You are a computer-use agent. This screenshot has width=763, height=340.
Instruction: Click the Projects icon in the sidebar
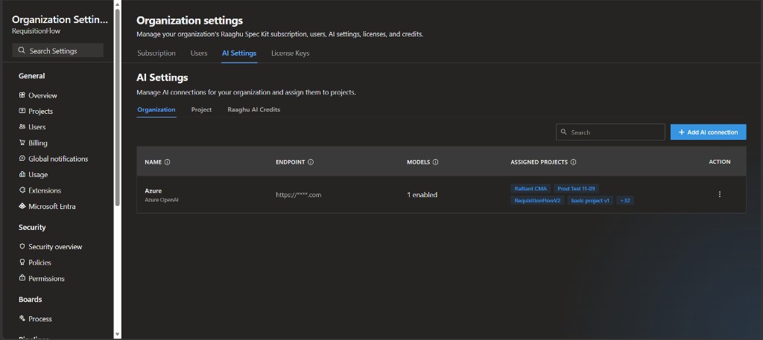coord(22,111)
